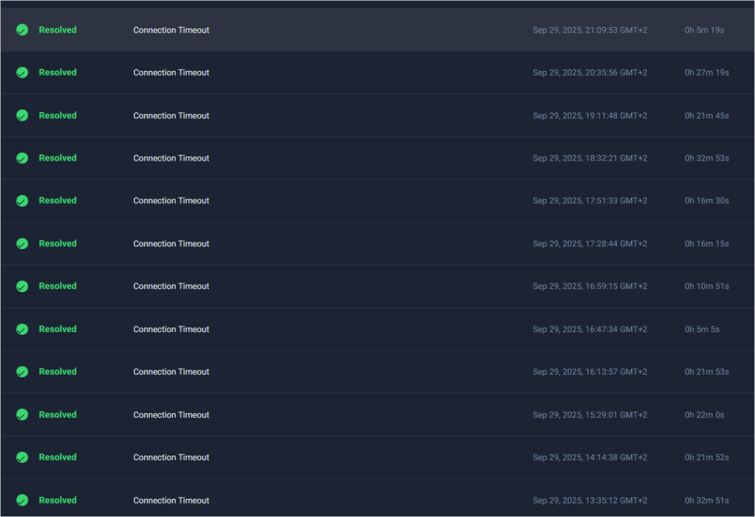Click the checkmark icon for the 15:29:01 incident
755x517 pixels.
[x=22, y=414]
